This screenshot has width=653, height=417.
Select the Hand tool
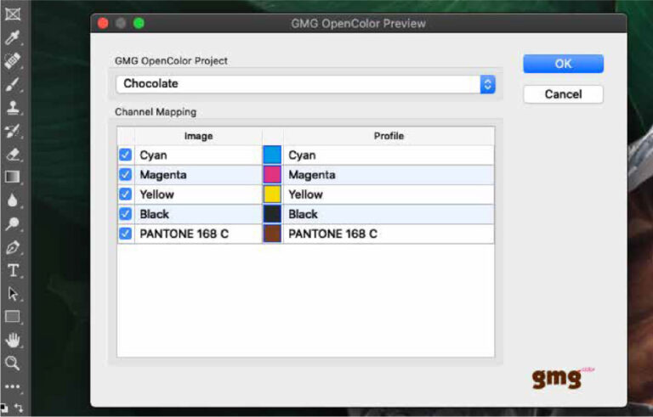click(13, 341)
